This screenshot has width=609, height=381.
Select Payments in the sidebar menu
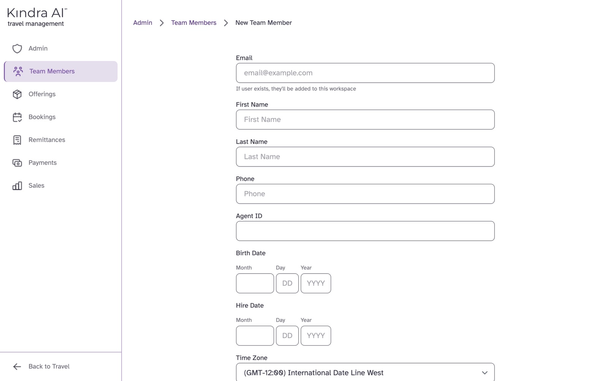61,163
